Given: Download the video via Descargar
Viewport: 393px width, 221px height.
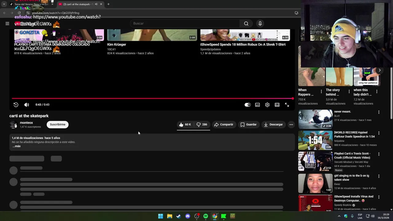Looking at the screenshot, I should [273, 124].
